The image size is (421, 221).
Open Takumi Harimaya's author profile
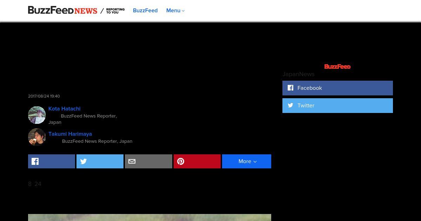point(70,134)
